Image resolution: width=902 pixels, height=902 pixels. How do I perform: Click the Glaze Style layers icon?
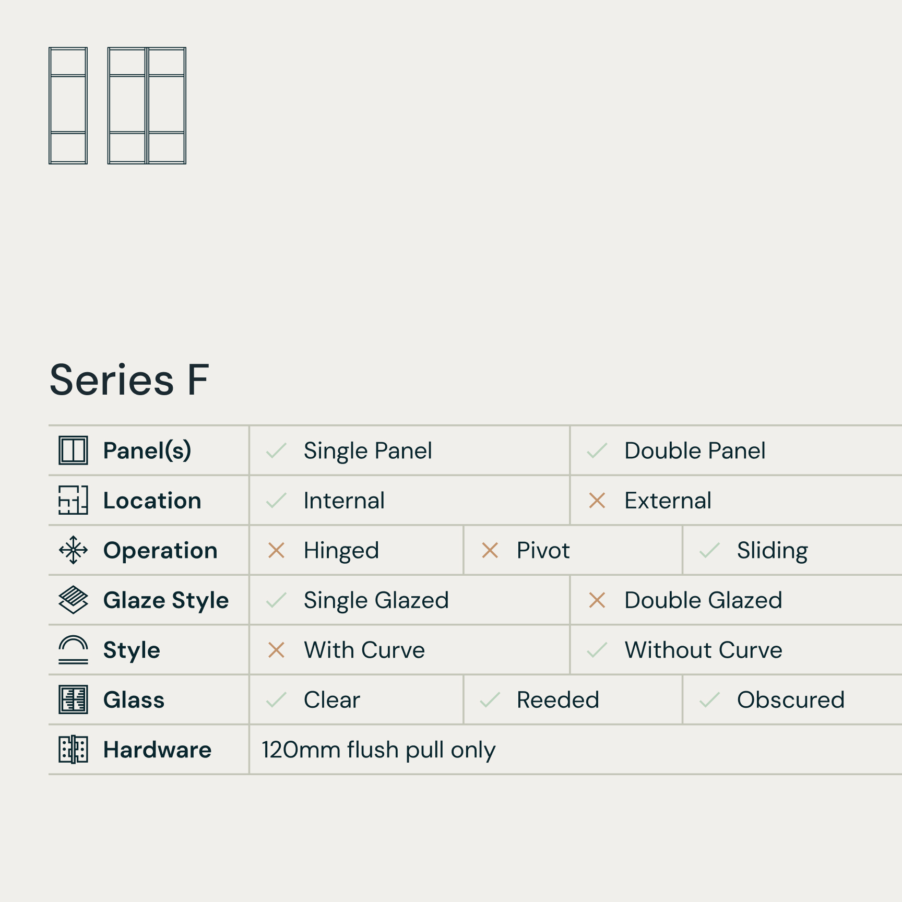pos(73,600)
